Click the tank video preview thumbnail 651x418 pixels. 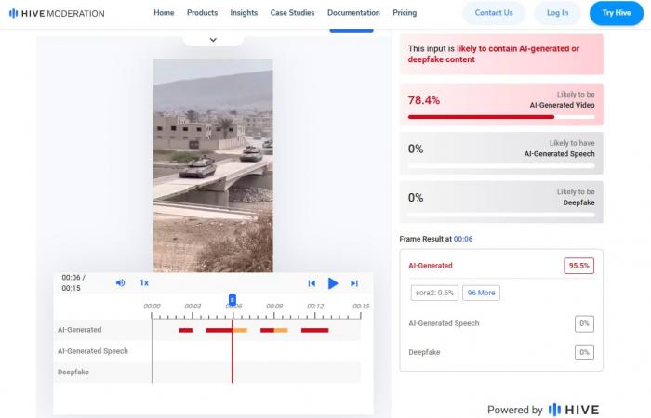click(x=213, y=165)
